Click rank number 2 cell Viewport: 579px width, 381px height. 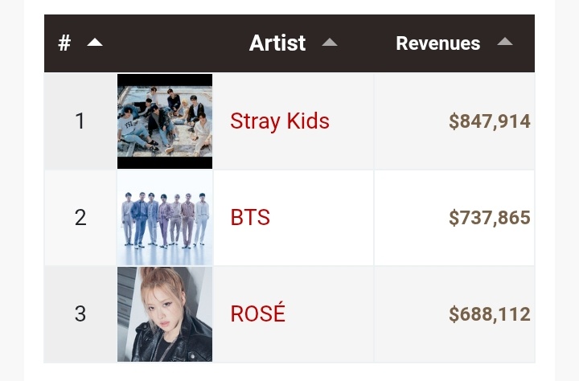[x=80, y=218]
